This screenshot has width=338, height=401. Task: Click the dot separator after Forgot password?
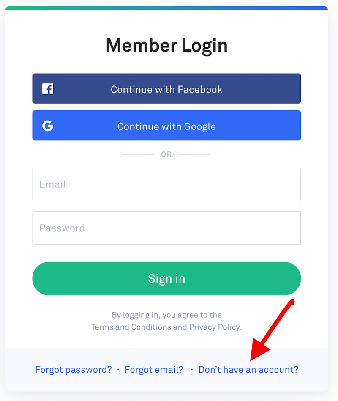118,369
